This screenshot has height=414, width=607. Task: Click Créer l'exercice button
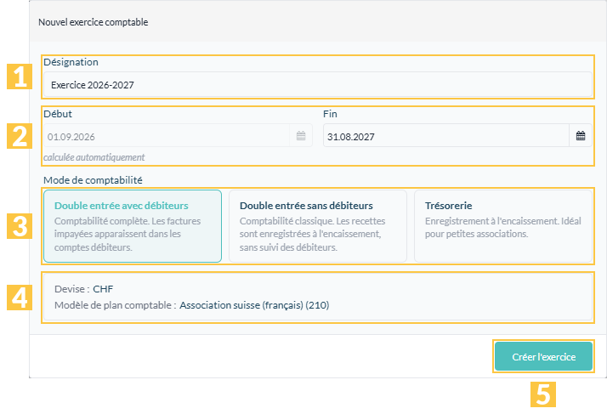click(543, 356)
